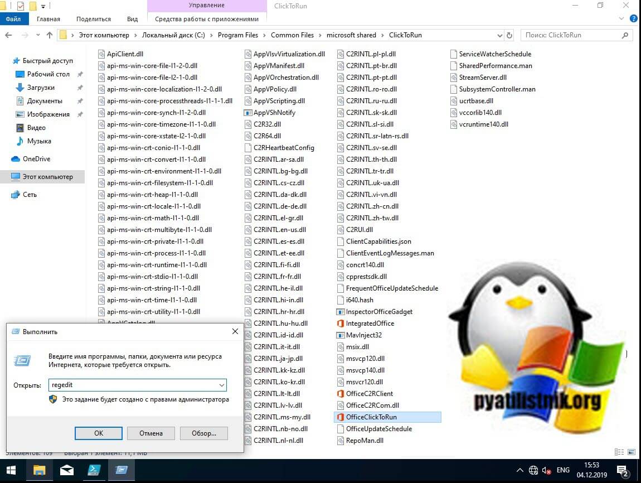This screenshot has width=641, height=483.
Task: Click OK in the Выполнить dialog
Action: 99,433
